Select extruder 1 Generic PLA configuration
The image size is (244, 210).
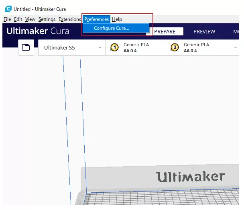point(130,47)
